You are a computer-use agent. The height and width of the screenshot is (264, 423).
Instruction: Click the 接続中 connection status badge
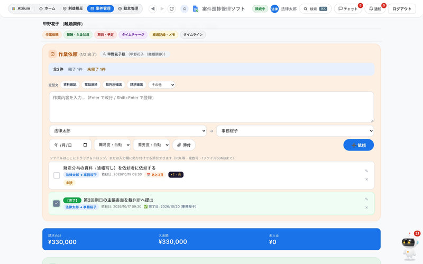(x=260, y=9)
